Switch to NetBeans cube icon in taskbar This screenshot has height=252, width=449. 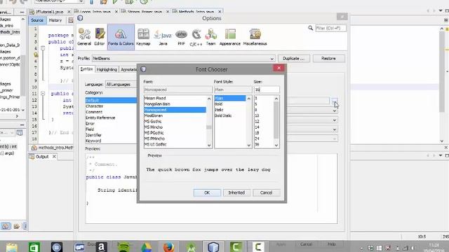tap(213, 247)
